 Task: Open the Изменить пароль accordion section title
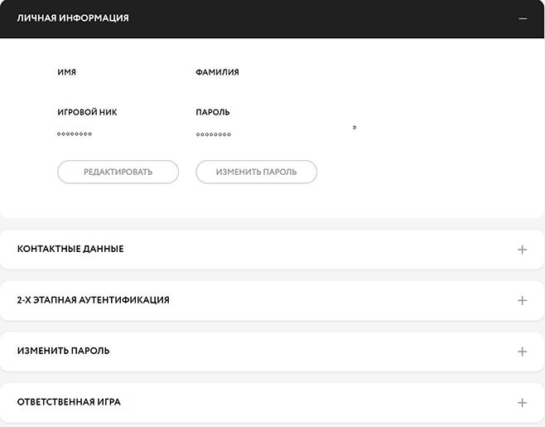coord(63,351)
